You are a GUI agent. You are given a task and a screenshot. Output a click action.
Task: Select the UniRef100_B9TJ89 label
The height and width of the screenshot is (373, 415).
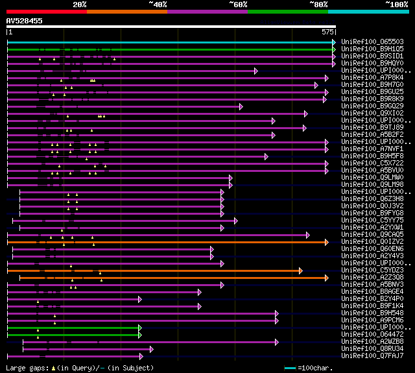tap(372, 128)
